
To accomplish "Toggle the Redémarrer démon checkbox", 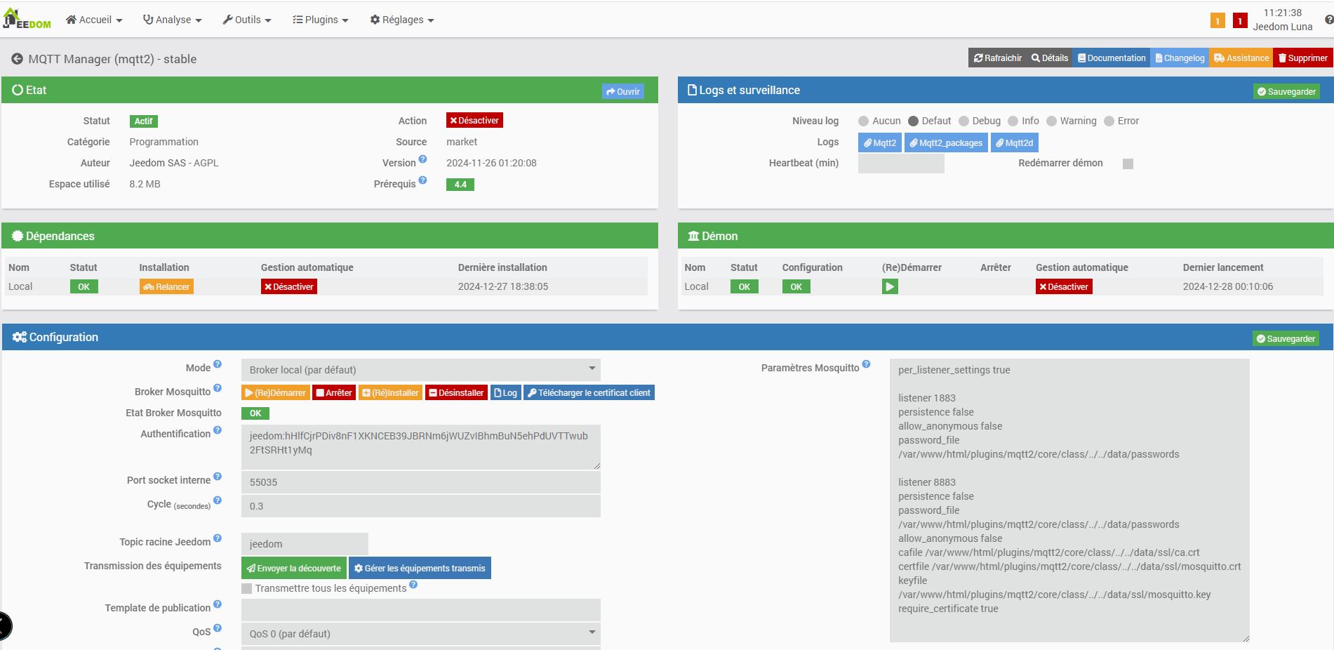I will coord(1128,164).
